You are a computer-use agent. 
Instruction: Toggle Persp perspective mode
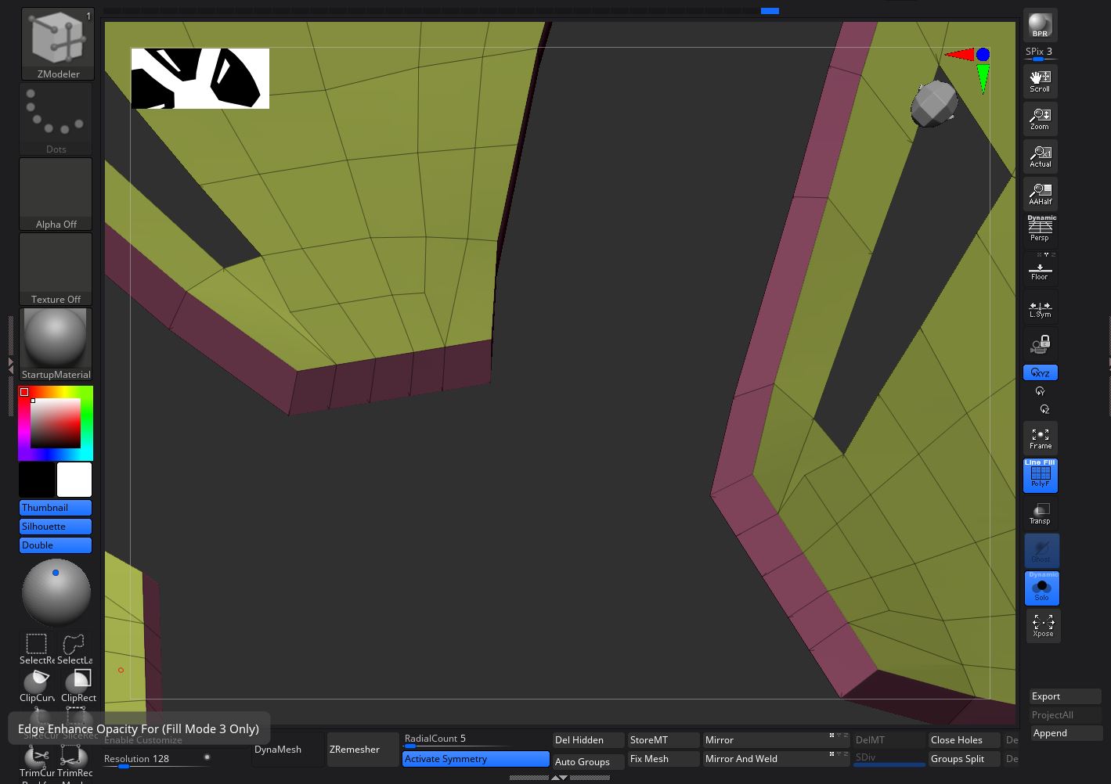[x=1040, y=229]
